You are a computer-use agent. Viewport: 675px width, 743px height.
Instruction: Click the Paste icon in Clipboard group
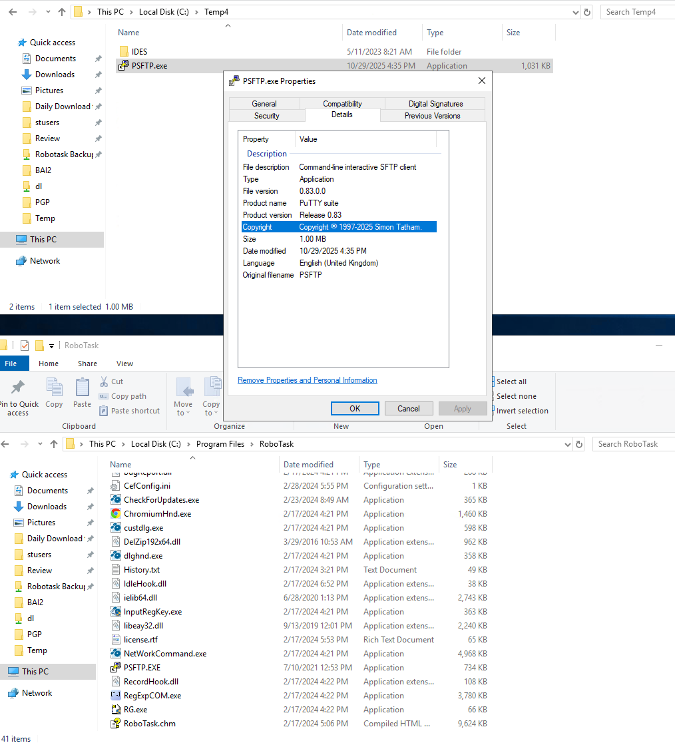[82, 388]
